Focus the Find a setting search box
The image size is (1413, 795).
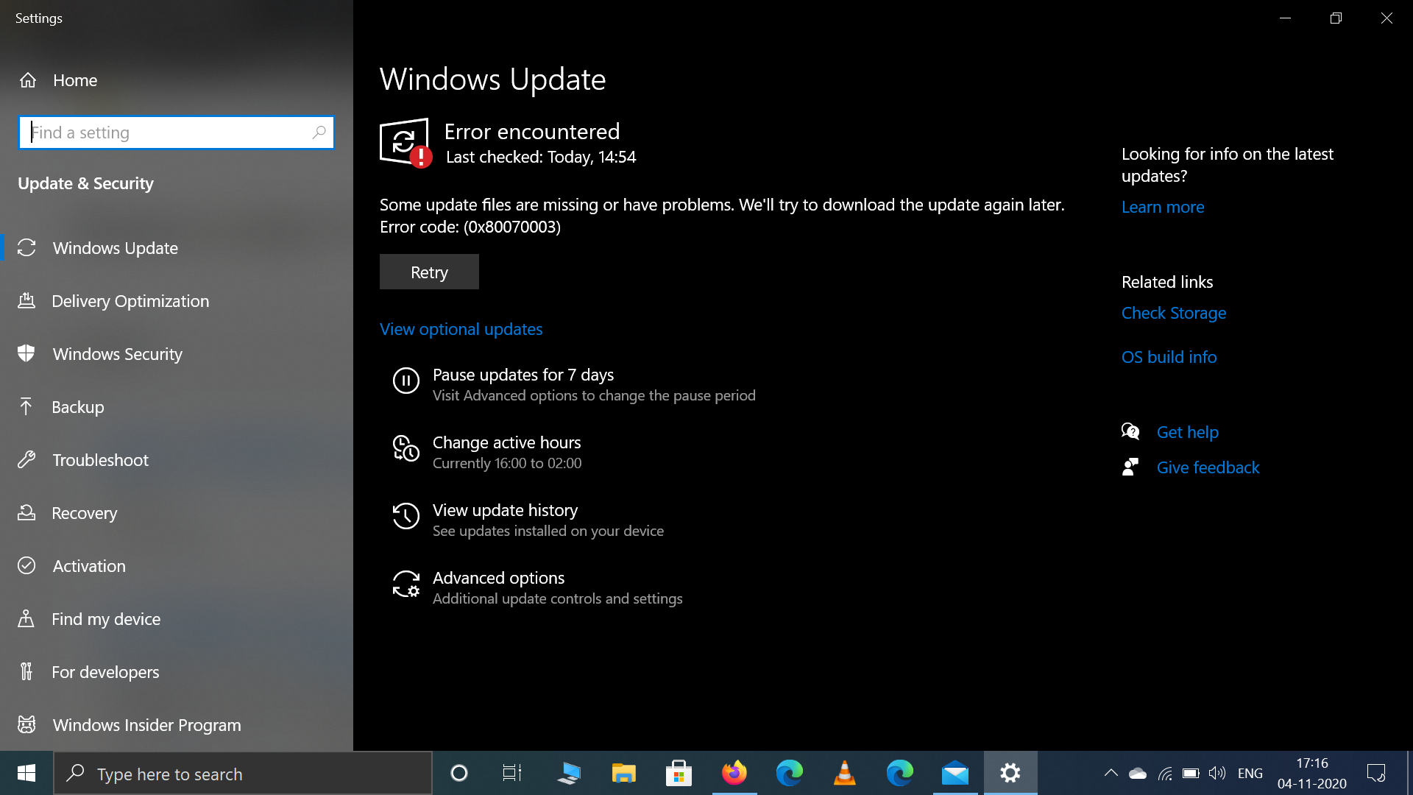point(177,132)
